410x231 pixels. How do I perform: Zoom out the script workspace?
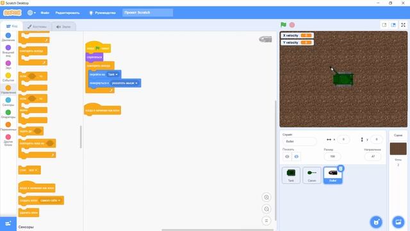tap(266, 209)
